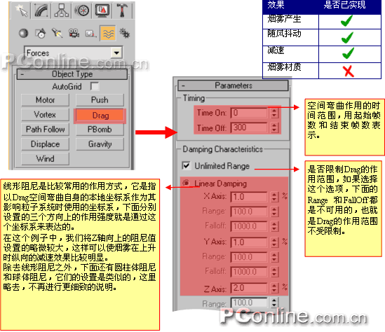Toggle the AutoGrid checkbox
The image size is (385, 332).
coord(95,86)
